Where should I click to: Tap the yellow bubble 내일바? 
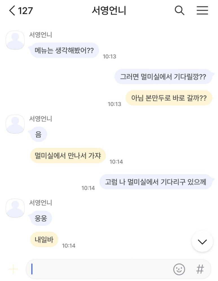[44, 239]
